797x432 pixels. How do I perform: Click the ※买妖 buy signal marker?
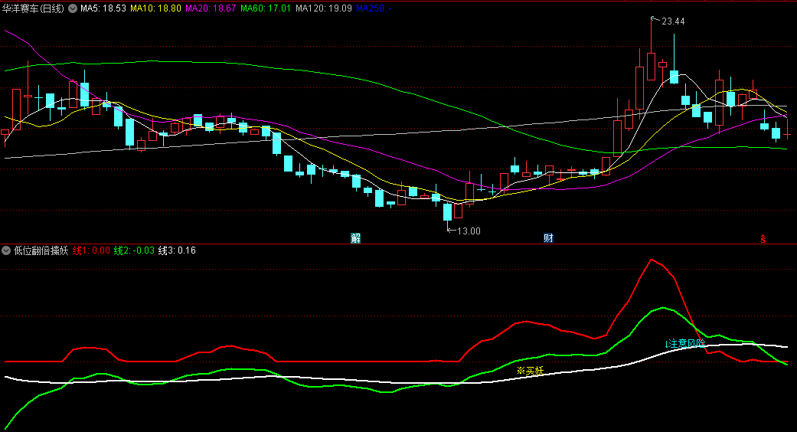[530, 371]
